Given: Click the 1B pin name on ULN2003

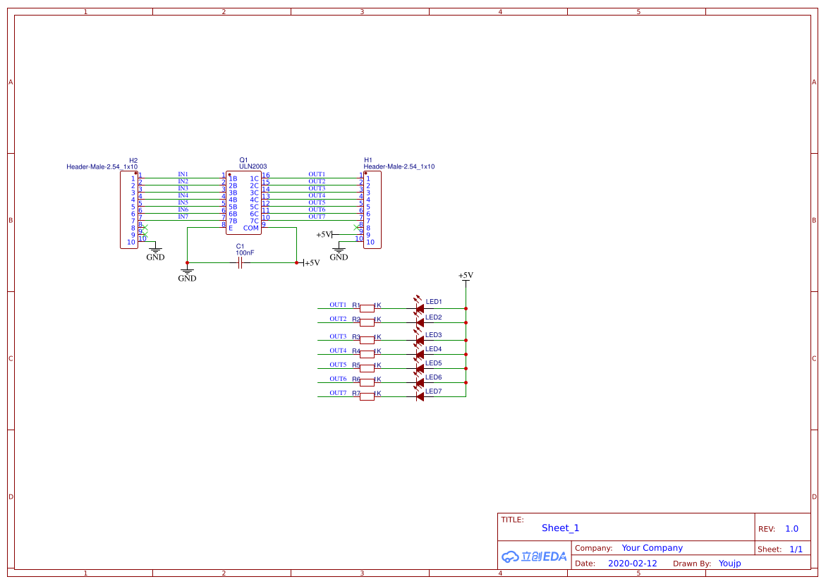Looking at the screenshot, I should [233, 179].
